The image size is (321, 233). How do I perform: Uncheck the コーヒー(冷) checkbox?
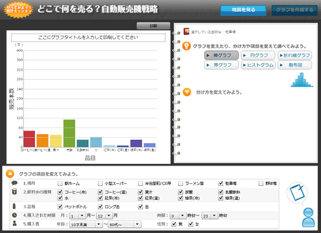(x=60, y=192)
